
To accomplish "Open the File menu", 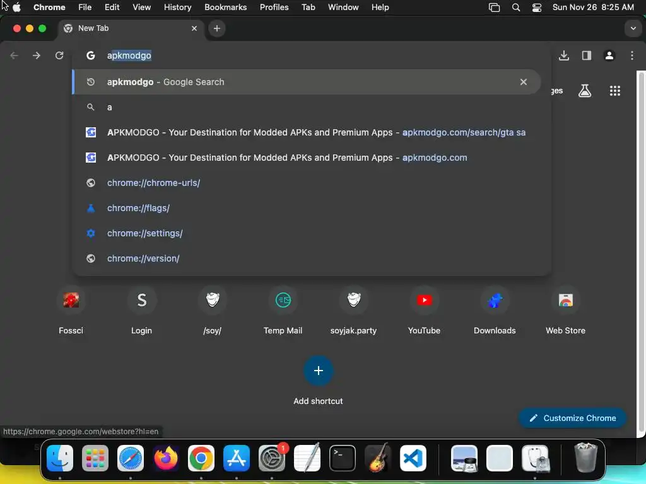I will click(x=85, y=7).
